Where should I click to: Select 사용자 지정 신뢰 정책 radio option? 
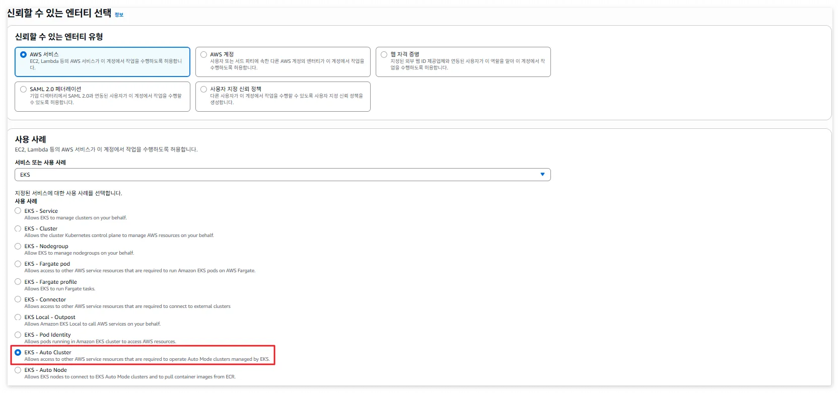click(203, 89)
